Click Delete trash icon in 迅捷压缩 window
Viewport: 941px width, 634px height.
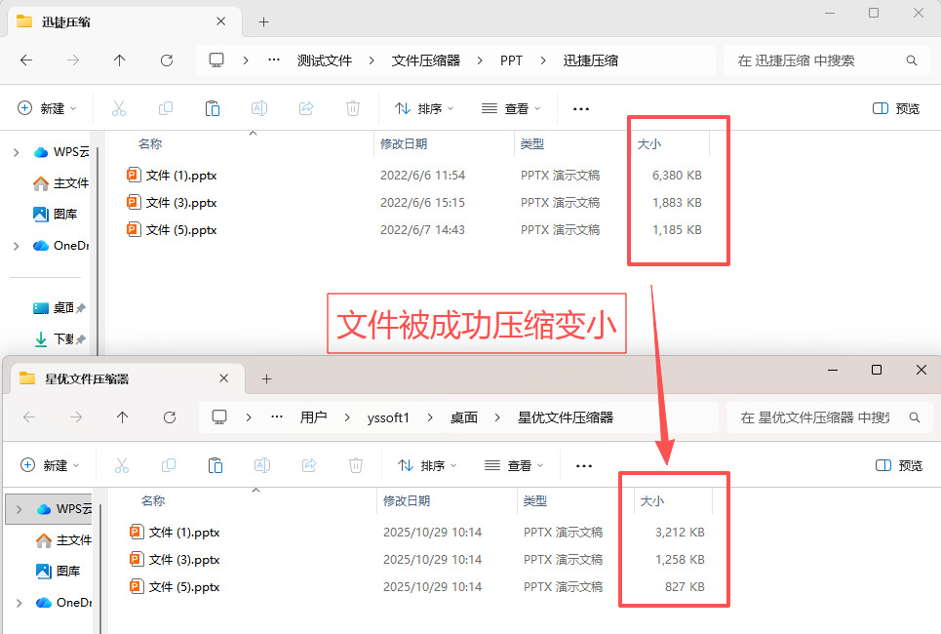coord(353,108)
